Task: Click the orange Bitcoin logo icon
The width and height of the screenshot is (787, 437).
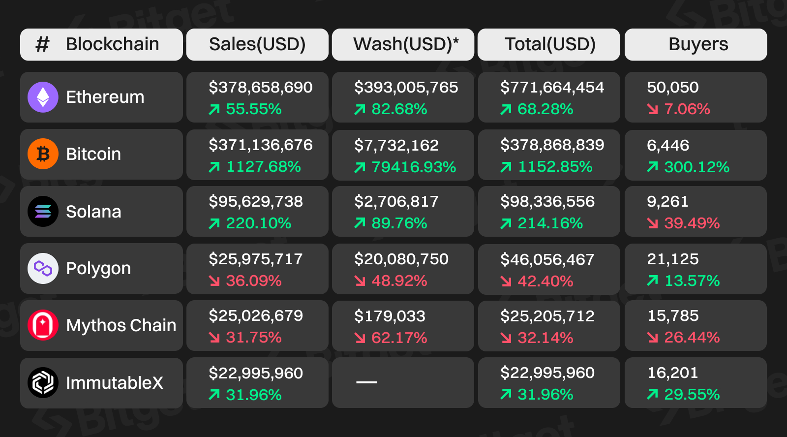Action: pos(43,154)
